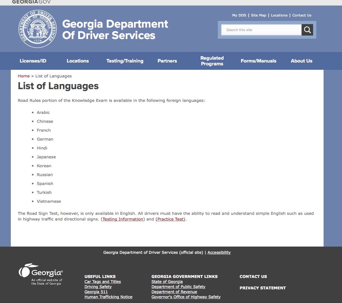Click 'Korean' in the language list
The width and height of the screenshot is (342, 303).
[x=44, y=166]
